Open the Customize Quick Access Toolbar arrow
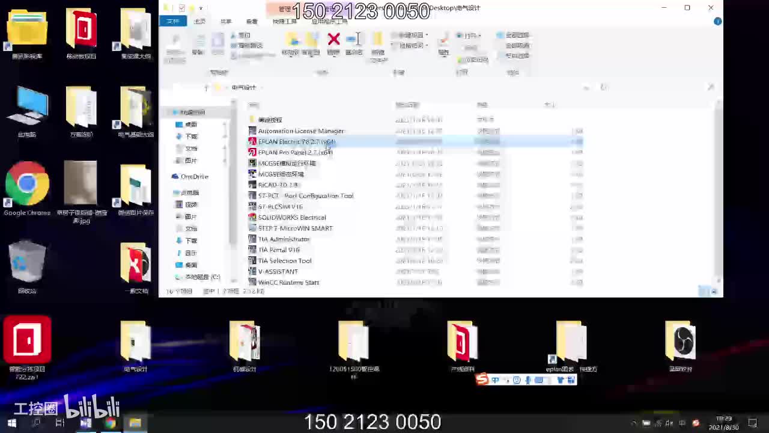Image resolution: width=769 pixels, height=433 pixels. pyautogui.click(x=201, y=8)
